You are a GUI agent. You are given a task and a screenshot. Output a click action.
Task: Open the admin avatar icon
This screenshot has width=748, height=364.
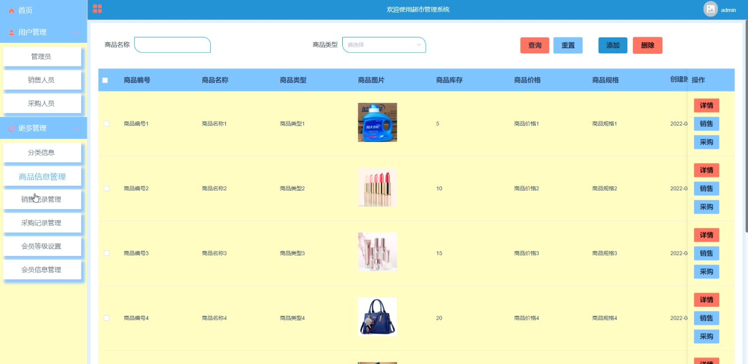point(711,9)
